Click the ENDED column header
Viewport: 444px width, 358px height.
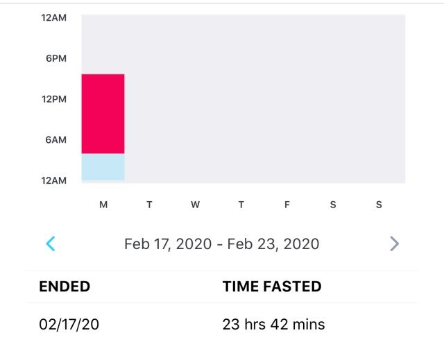[x=65, y=287]
